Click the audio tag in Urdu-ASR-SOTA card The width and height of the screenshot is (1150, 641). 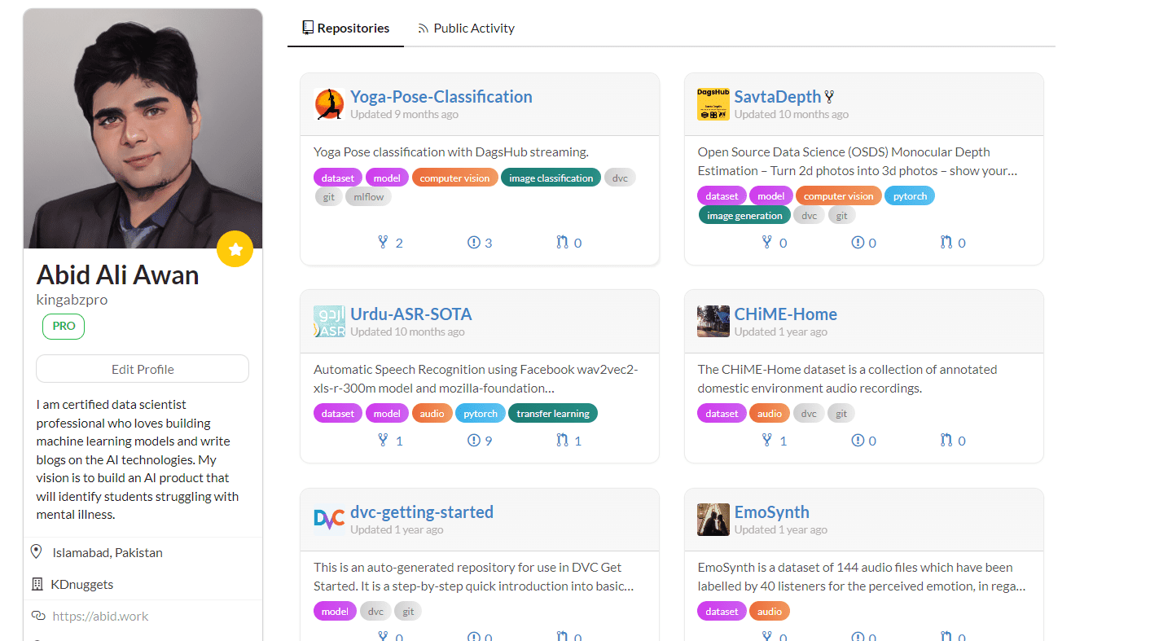click(432, 413)
